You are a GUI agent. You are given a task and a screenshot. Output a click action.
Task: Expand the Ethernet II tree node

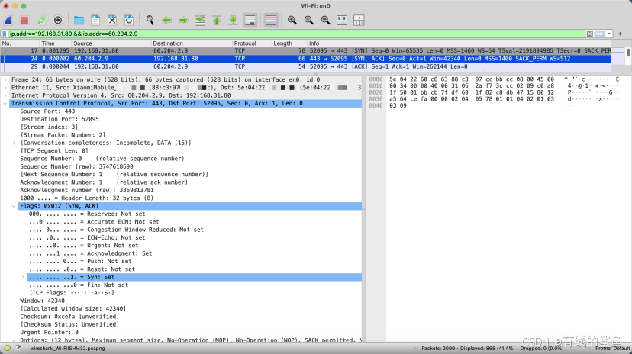click(x=5, y=88)
